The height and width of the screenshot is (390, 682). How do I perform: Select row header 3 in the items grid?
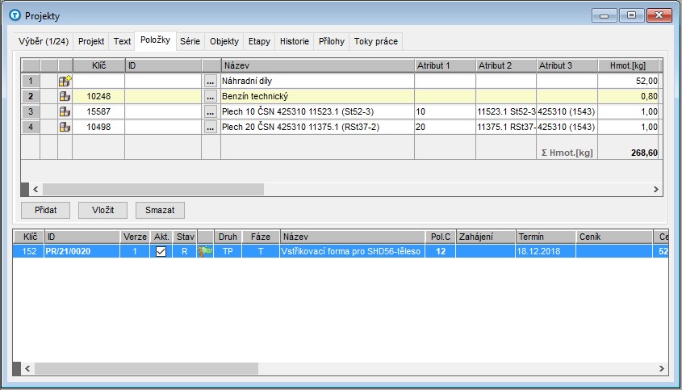point(31,111)
